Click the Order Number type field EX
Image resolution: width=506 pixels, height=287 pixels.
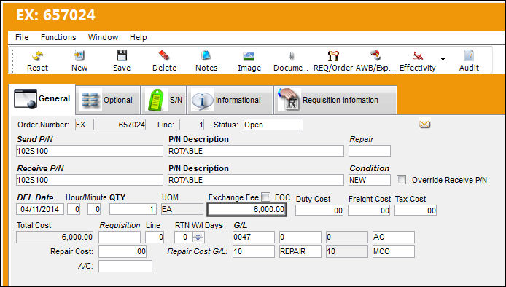click(x=85, y=125)
